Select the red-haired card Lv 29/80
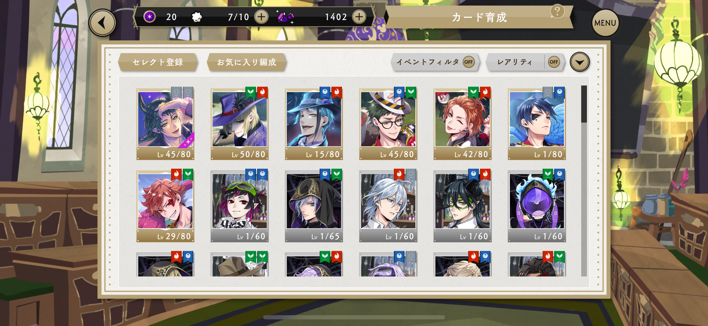Image resolution: width=708 pixels, height=326 pixels. pyautogui.click(x=165, y=206)
